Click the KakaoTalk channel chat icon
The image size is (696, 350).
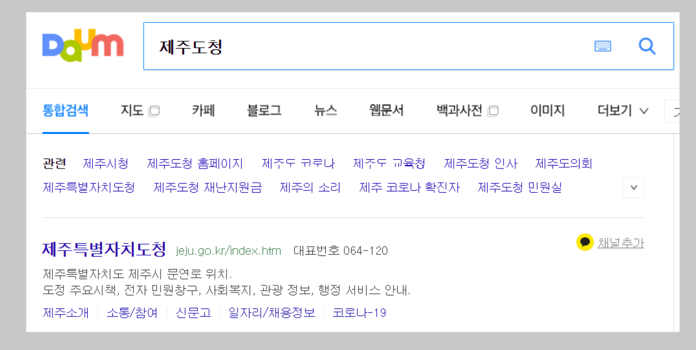pyautogui.click(x=585, y=242)
